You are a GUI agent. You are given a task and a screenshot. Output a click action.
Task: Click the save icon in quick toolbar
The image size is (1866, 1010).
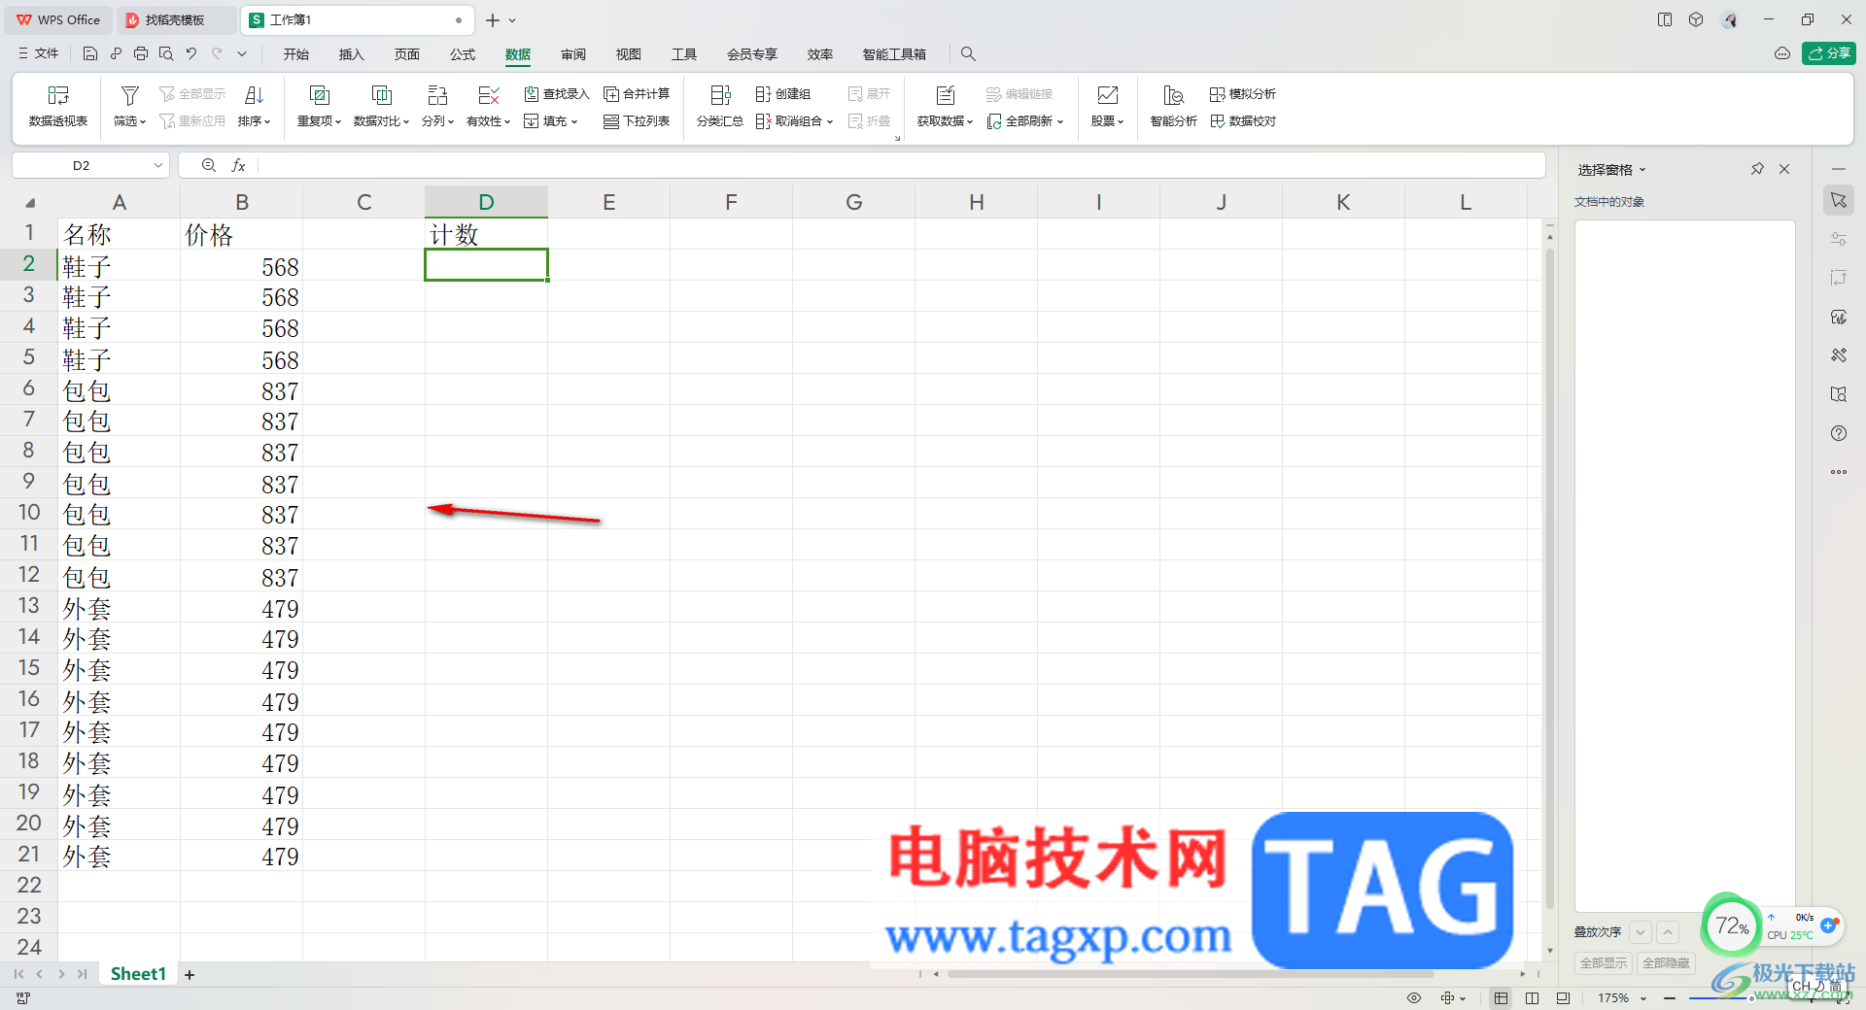click(x=90, y=54)
